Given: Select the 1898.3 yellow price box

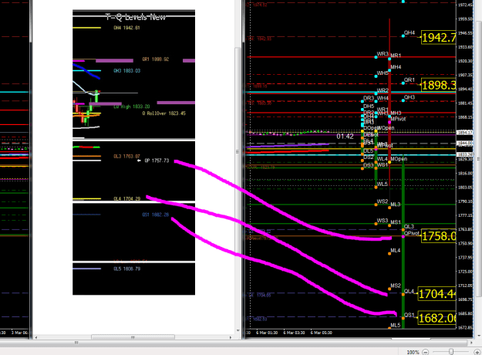Looking at the screenshot, I should [x=438, y=85].
